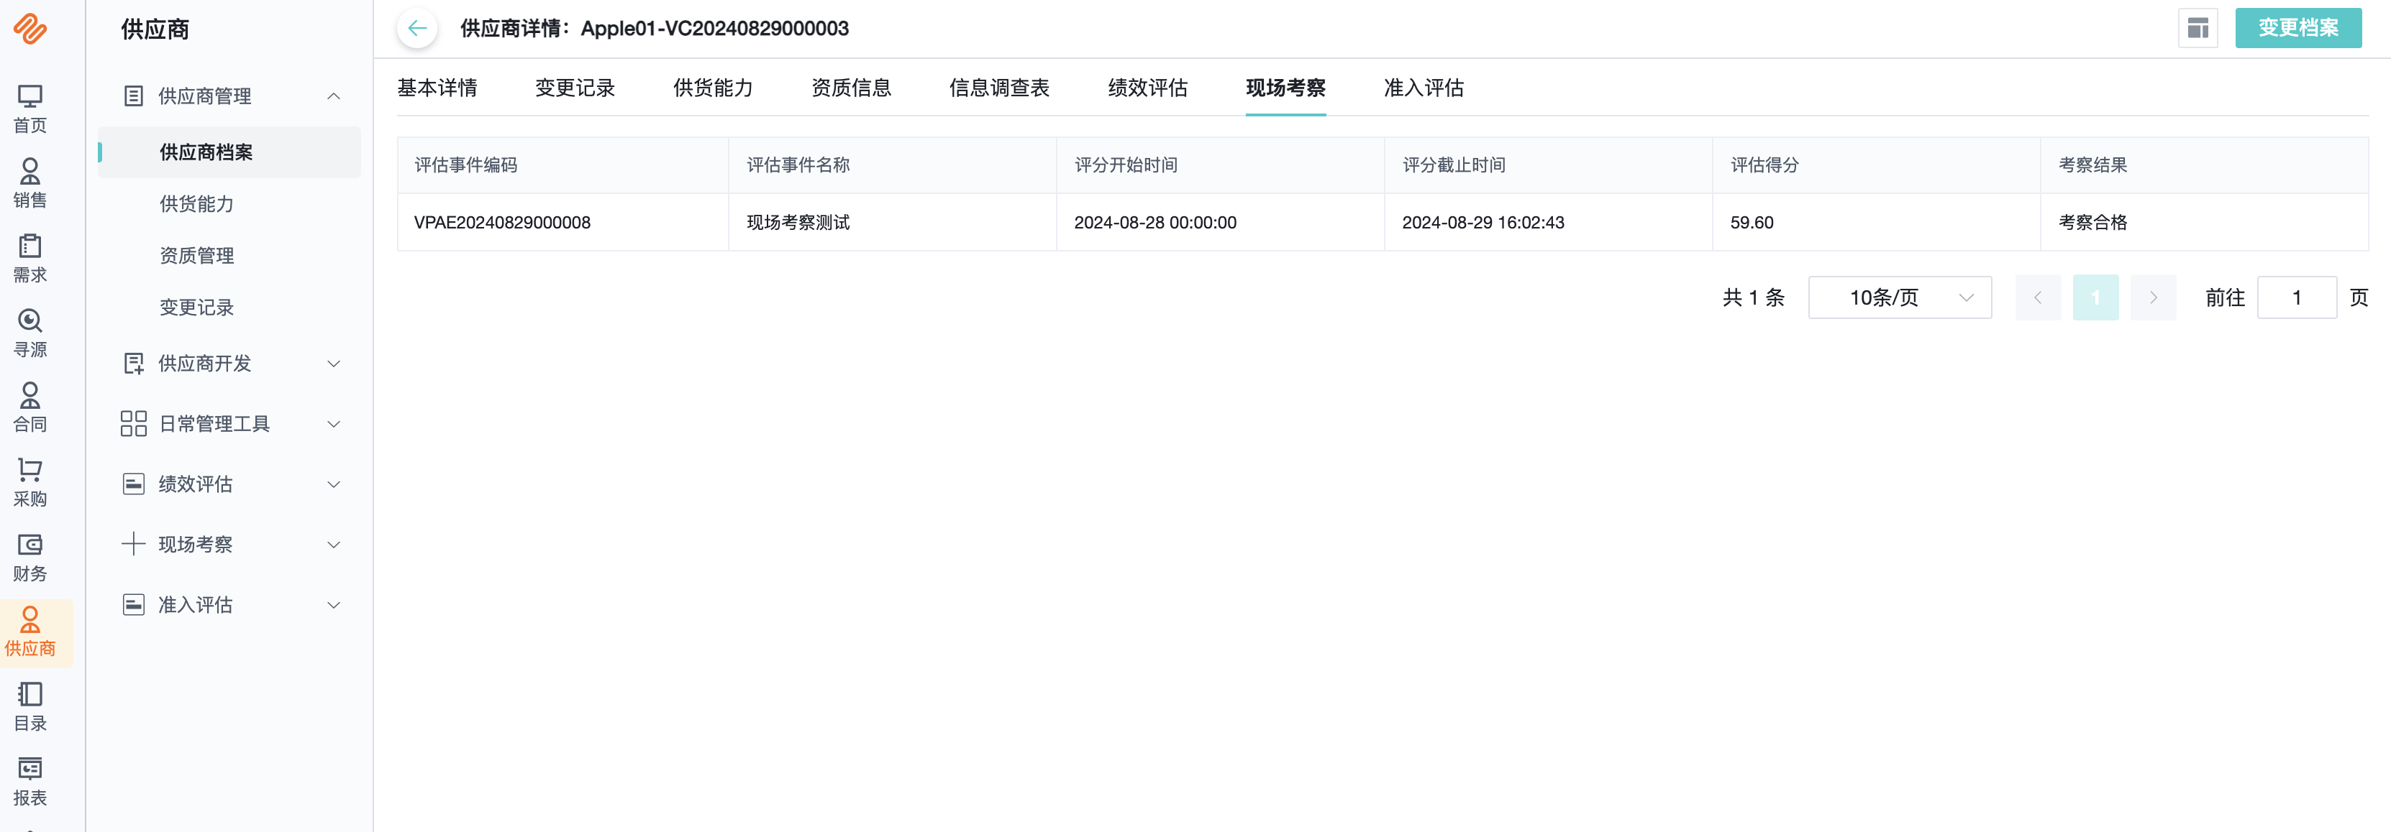
Task: Switch to the 准入评估 tab
Action: (x=1424, y=88)
